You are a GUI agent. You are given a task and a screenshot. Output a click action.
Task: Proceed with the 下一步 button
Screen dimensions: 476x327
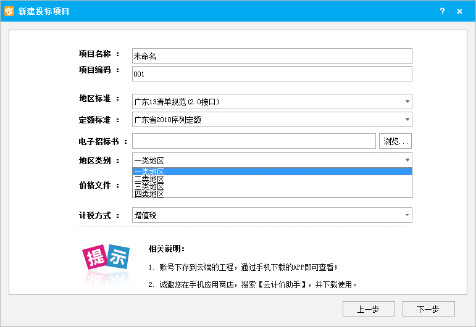click(x=428, y=308)
